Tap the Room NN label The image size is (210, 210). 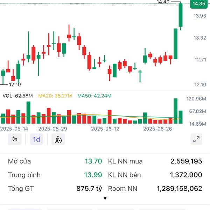pyautogui.click(x=123, y=189)
